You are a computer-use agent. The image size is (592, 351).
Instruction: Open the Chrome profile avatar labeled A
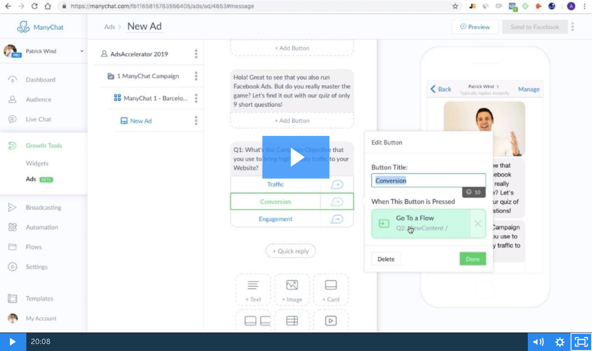tap(571, 6)
